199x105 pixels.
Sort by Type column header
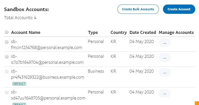(x=93, y=32)
